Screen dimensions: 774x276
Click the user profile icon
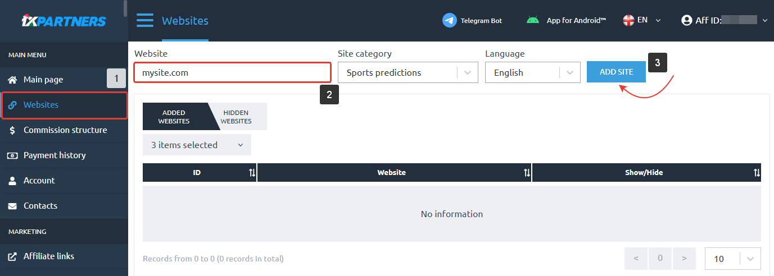(x=686, y=21)
